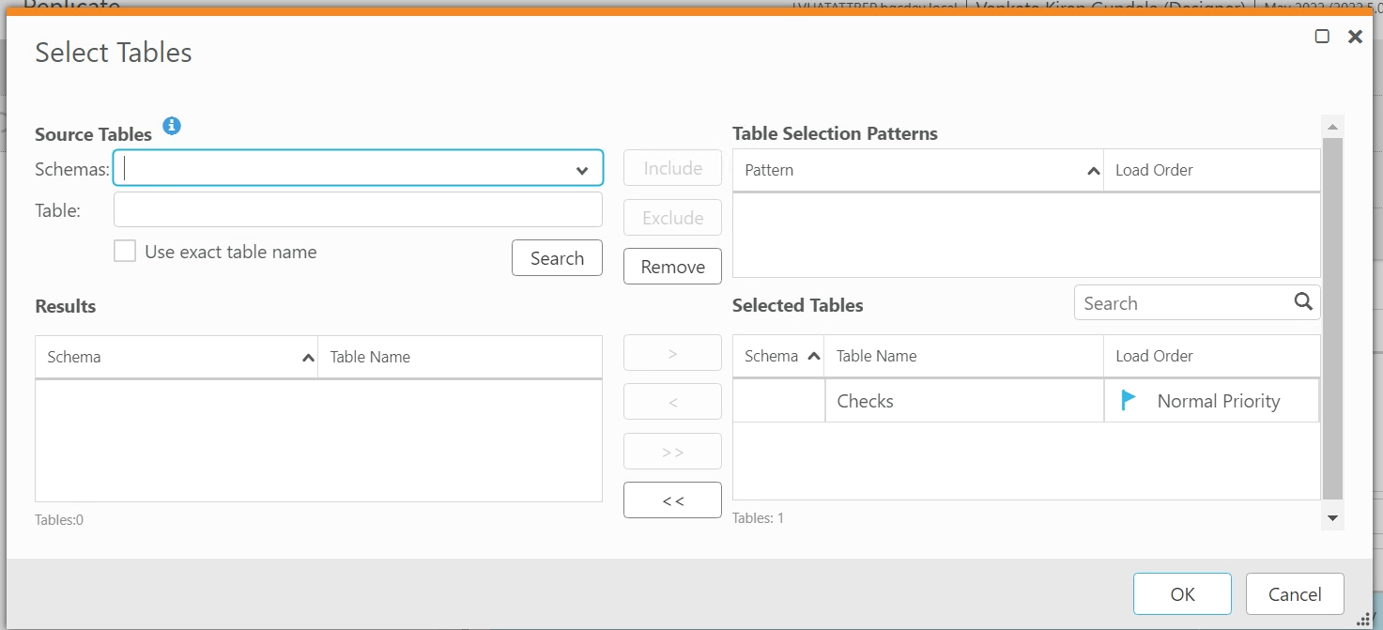Enable Use exact table name checkbox
1383x630 pixels.
point(125,252)
